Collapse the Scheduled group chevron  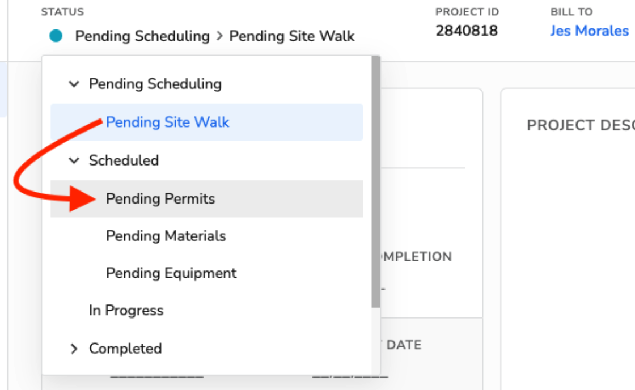pos(74,160)
